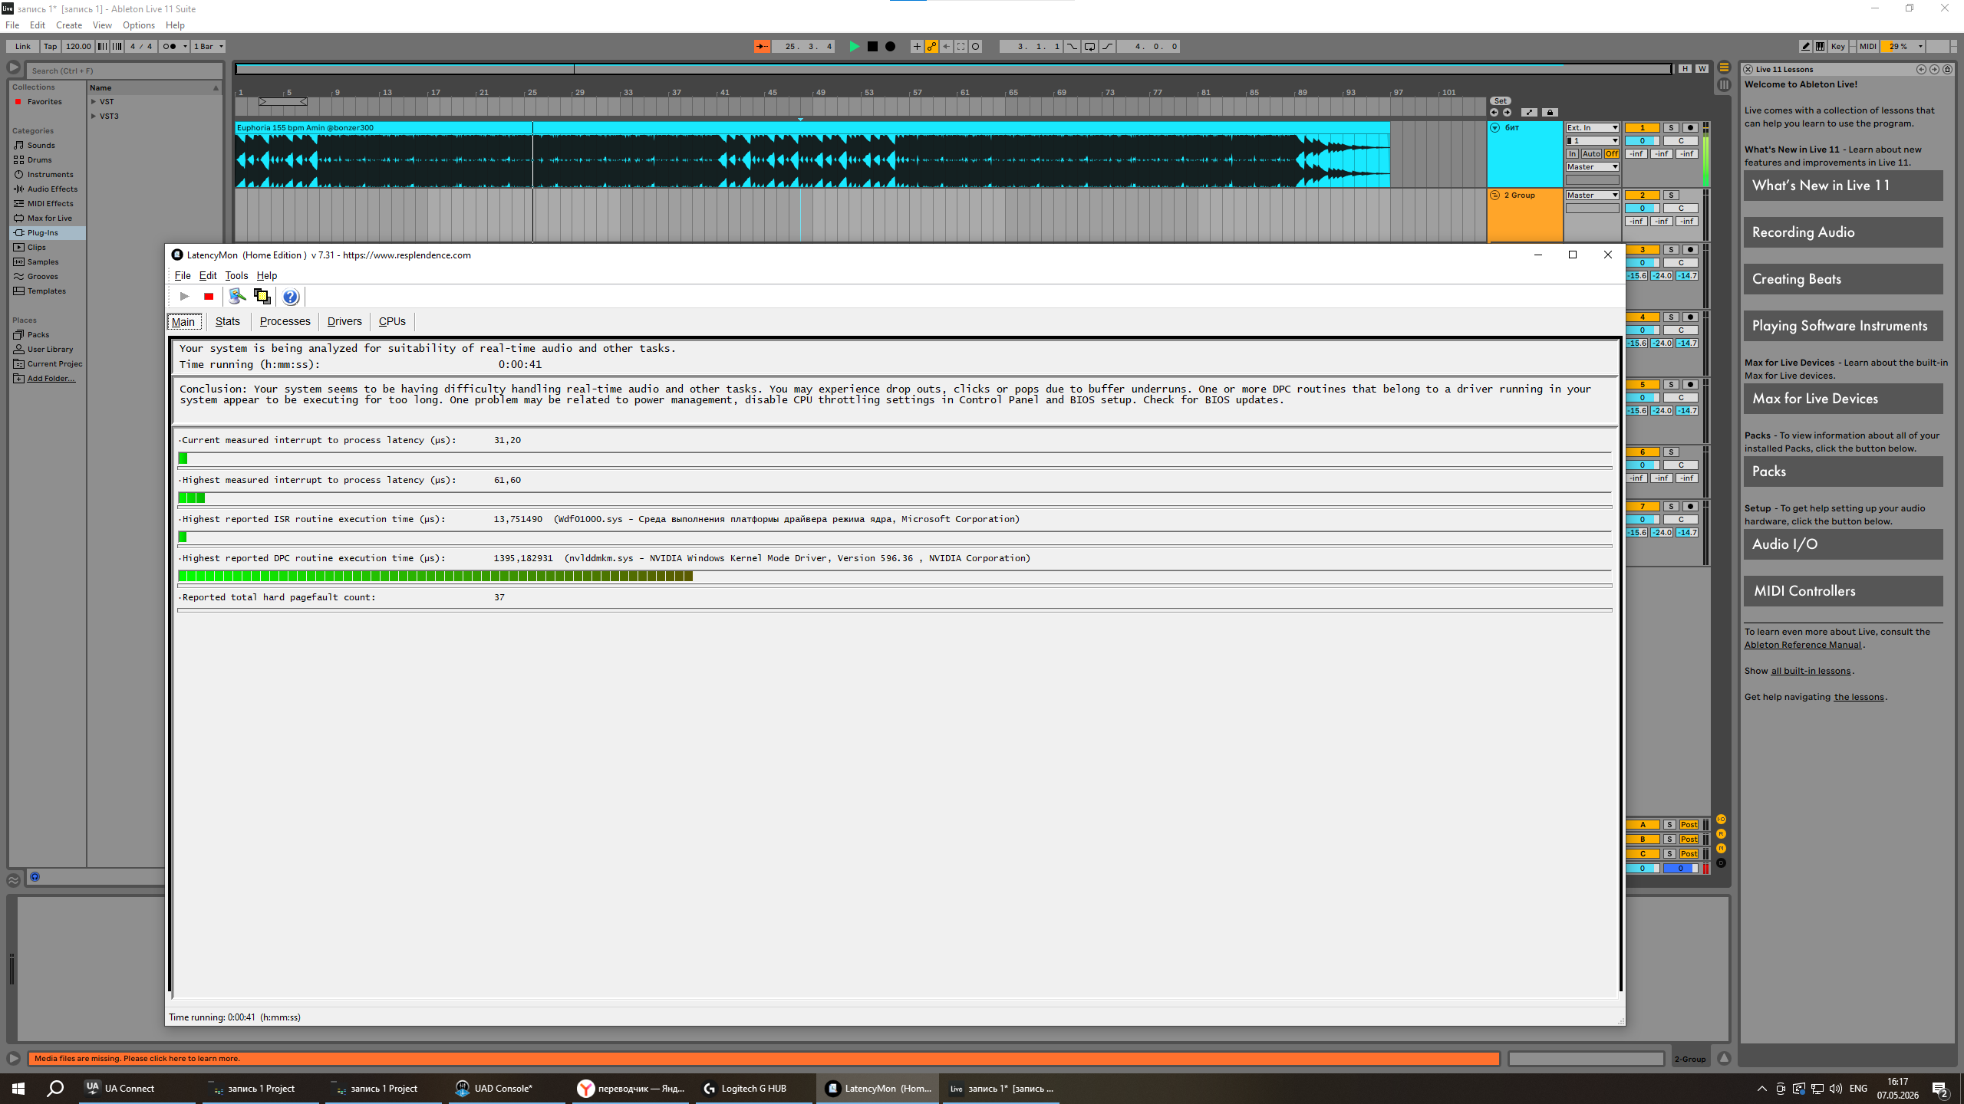Click the browser Search field
This screenshot has width=1964, height=1104.
[x=125, y=71]
